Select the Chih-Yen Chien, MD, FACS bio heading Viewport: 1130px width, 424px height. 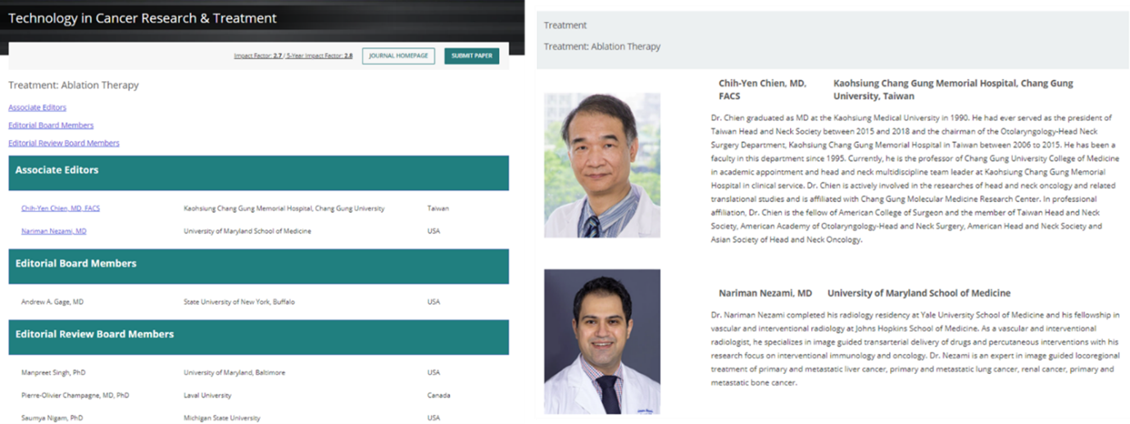(x=762, y=89)
